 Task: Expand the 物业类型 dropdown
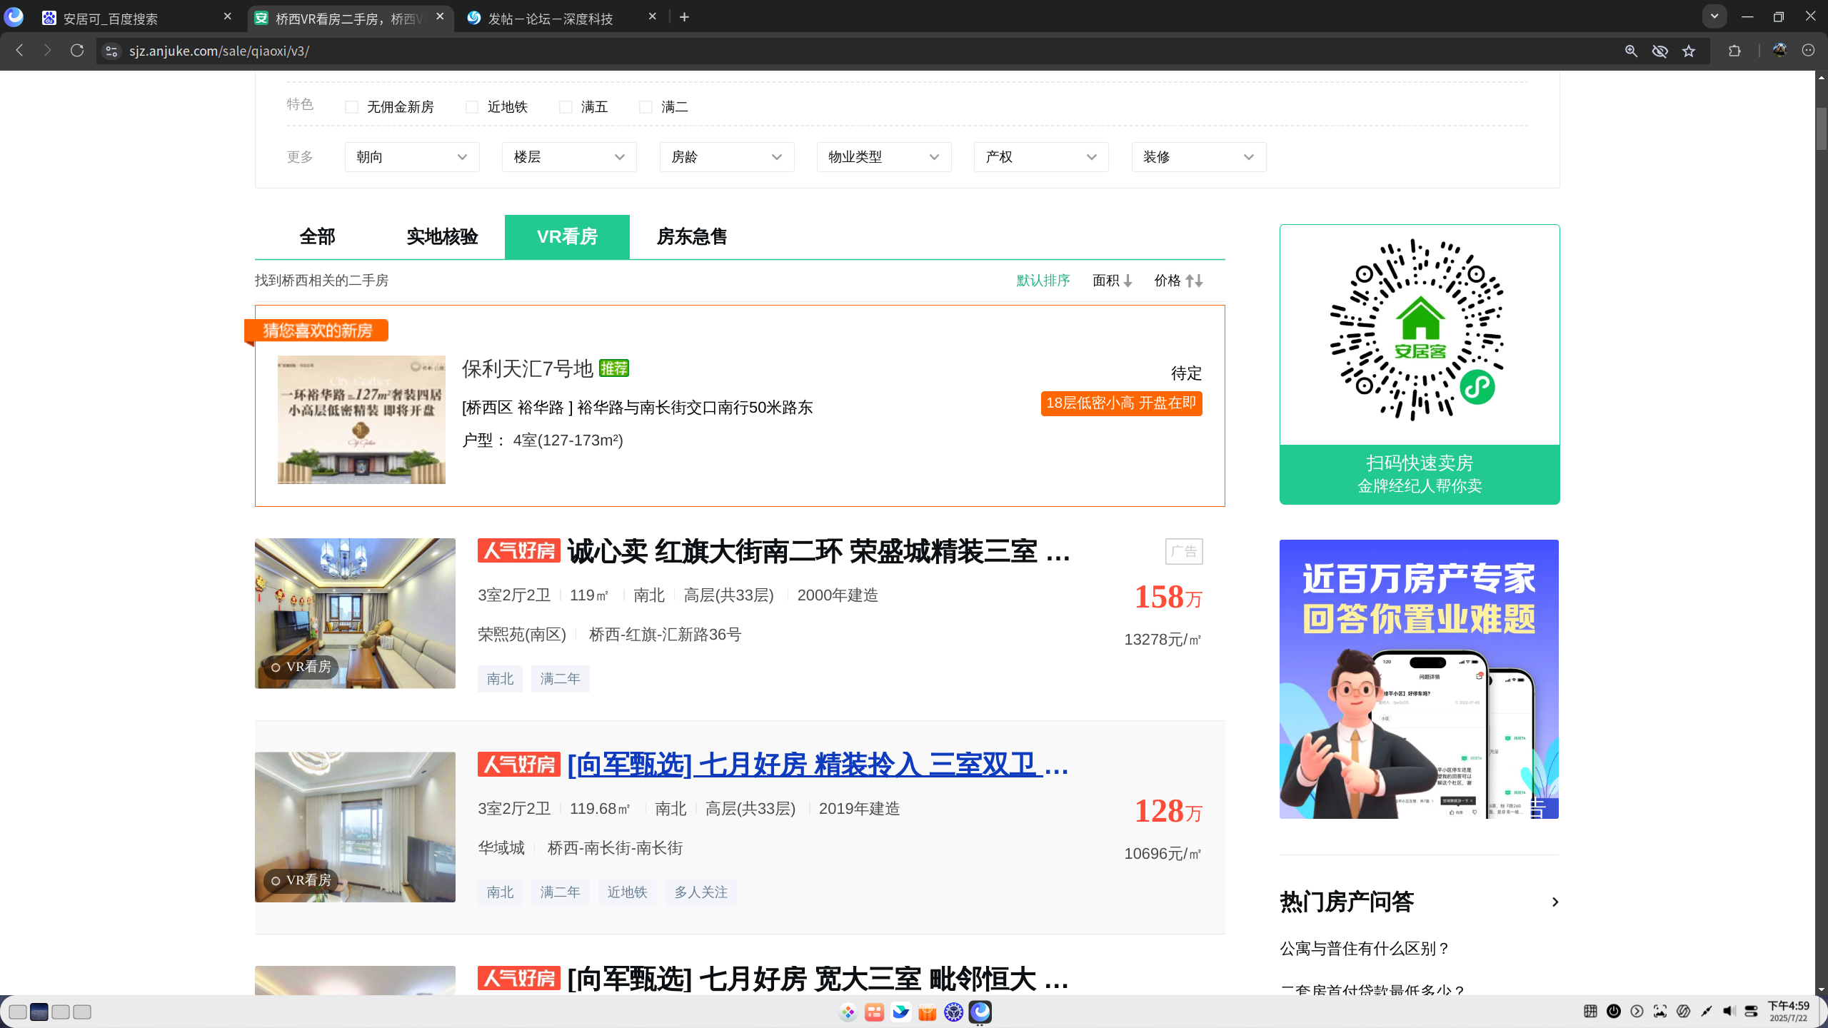884,157
